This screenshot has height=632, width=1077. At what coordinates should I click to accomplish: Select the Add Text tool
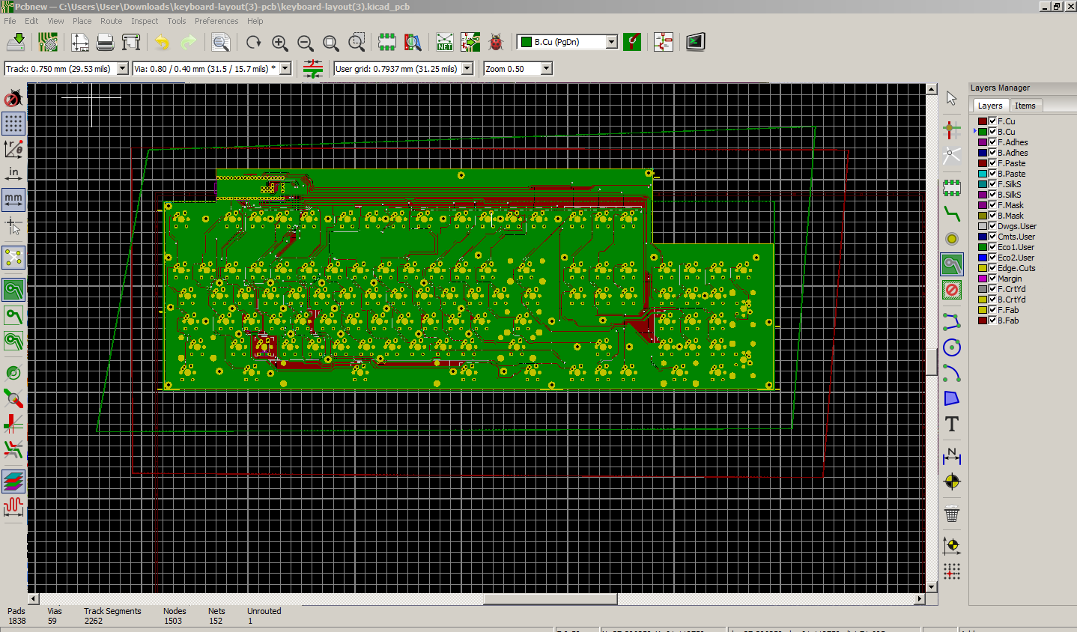[951, 425]
